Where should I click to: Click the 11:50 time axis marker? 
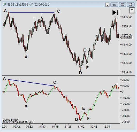click(81, 127)
